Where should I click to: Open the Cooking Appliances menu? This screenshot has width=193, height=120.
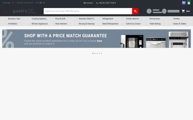pyautogui.click(x=40, y=19)
